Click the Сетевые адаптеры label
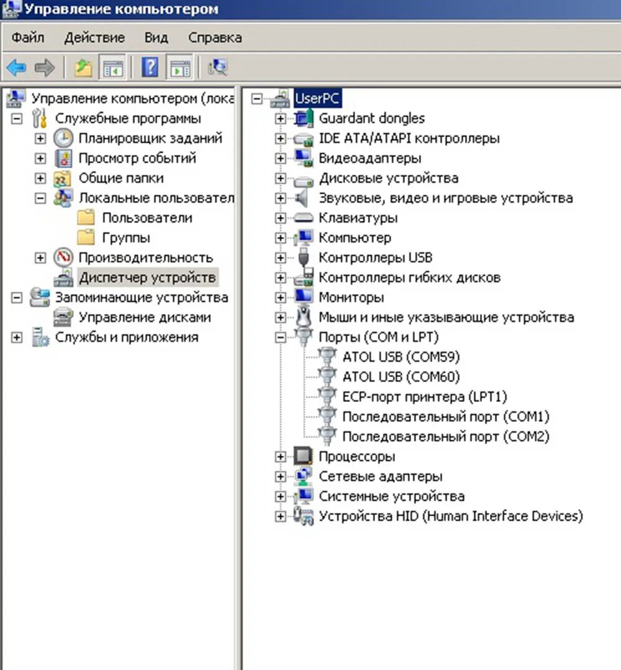 click(381, 476)
